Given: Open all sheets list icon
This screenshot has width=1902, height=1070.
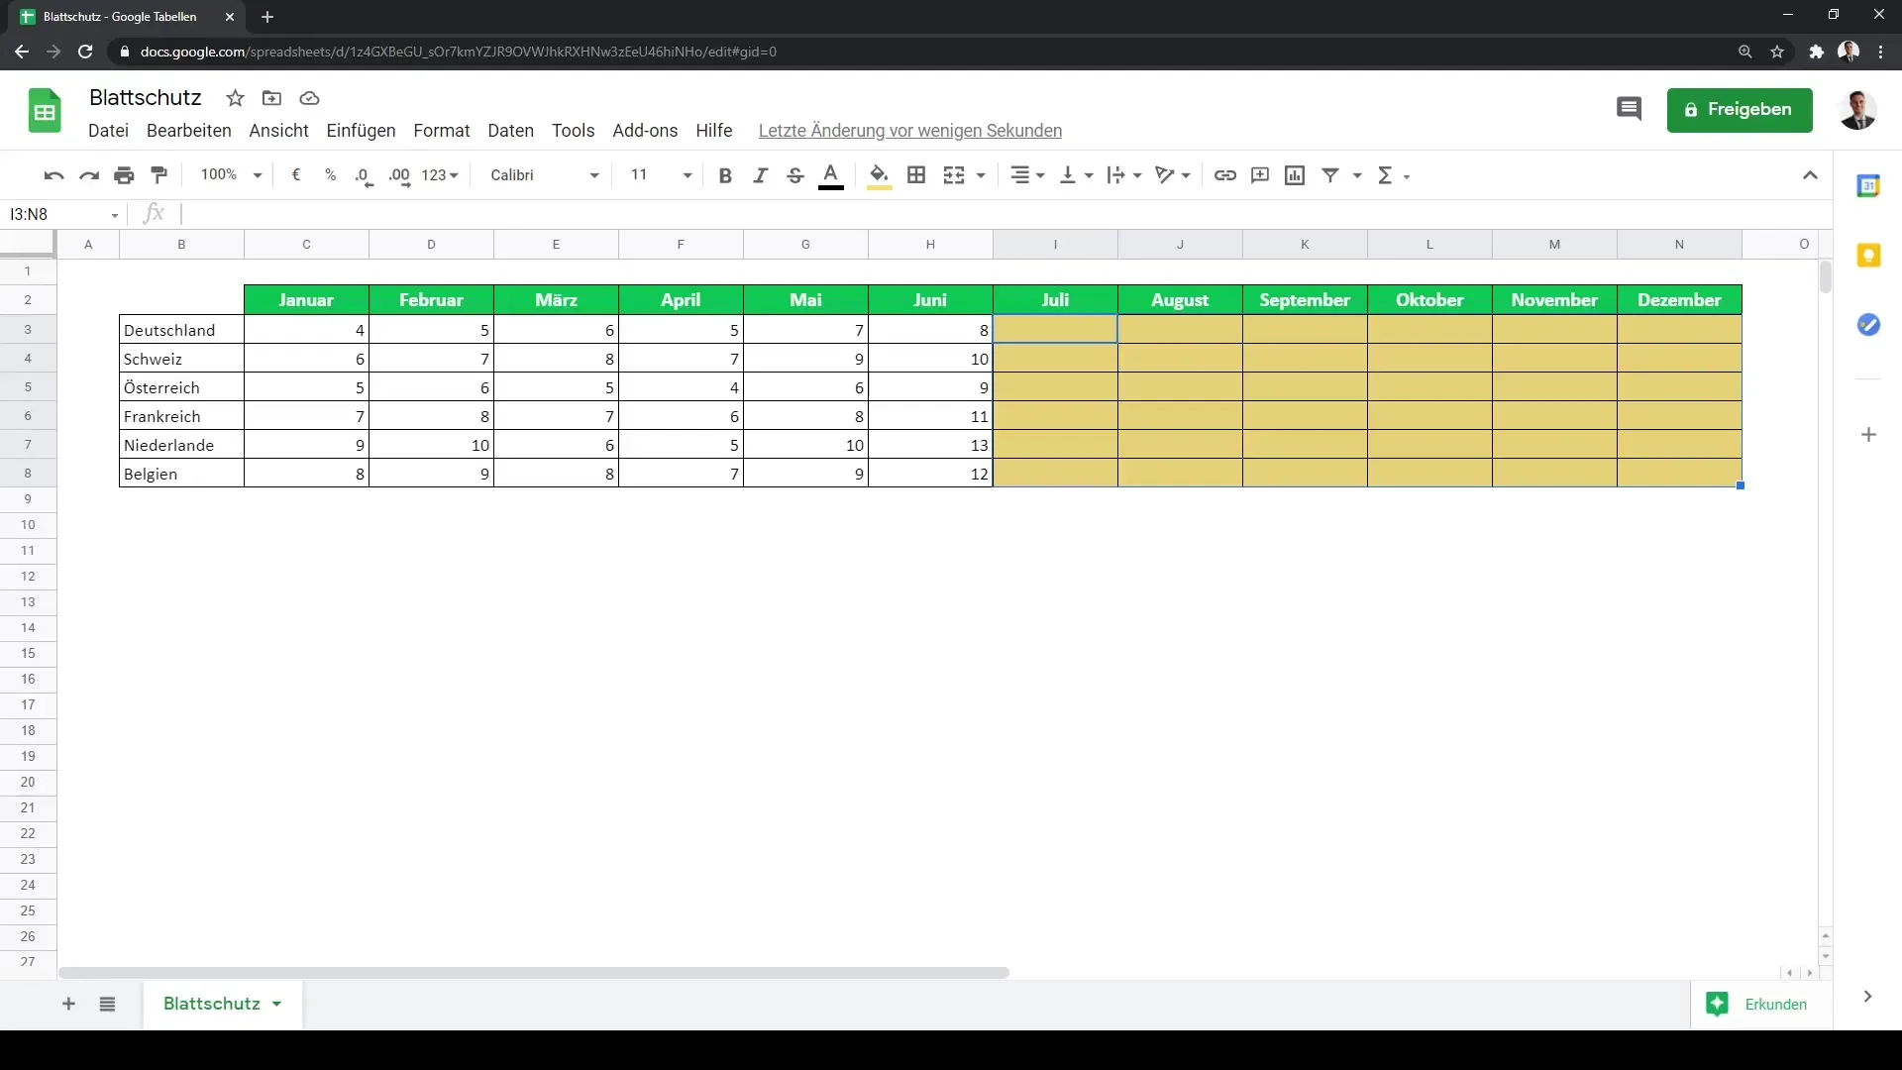Looking at the screenshot, I should (107, 1005).
